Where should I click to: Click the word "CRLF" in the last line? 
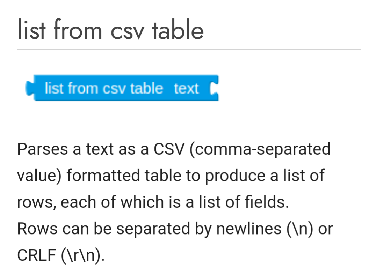[37, 255]
